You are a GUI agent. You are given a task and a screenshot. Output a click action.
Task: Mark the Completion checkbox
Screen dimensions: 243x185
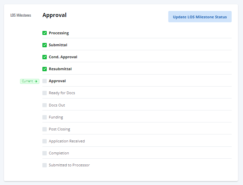(45, 153)
